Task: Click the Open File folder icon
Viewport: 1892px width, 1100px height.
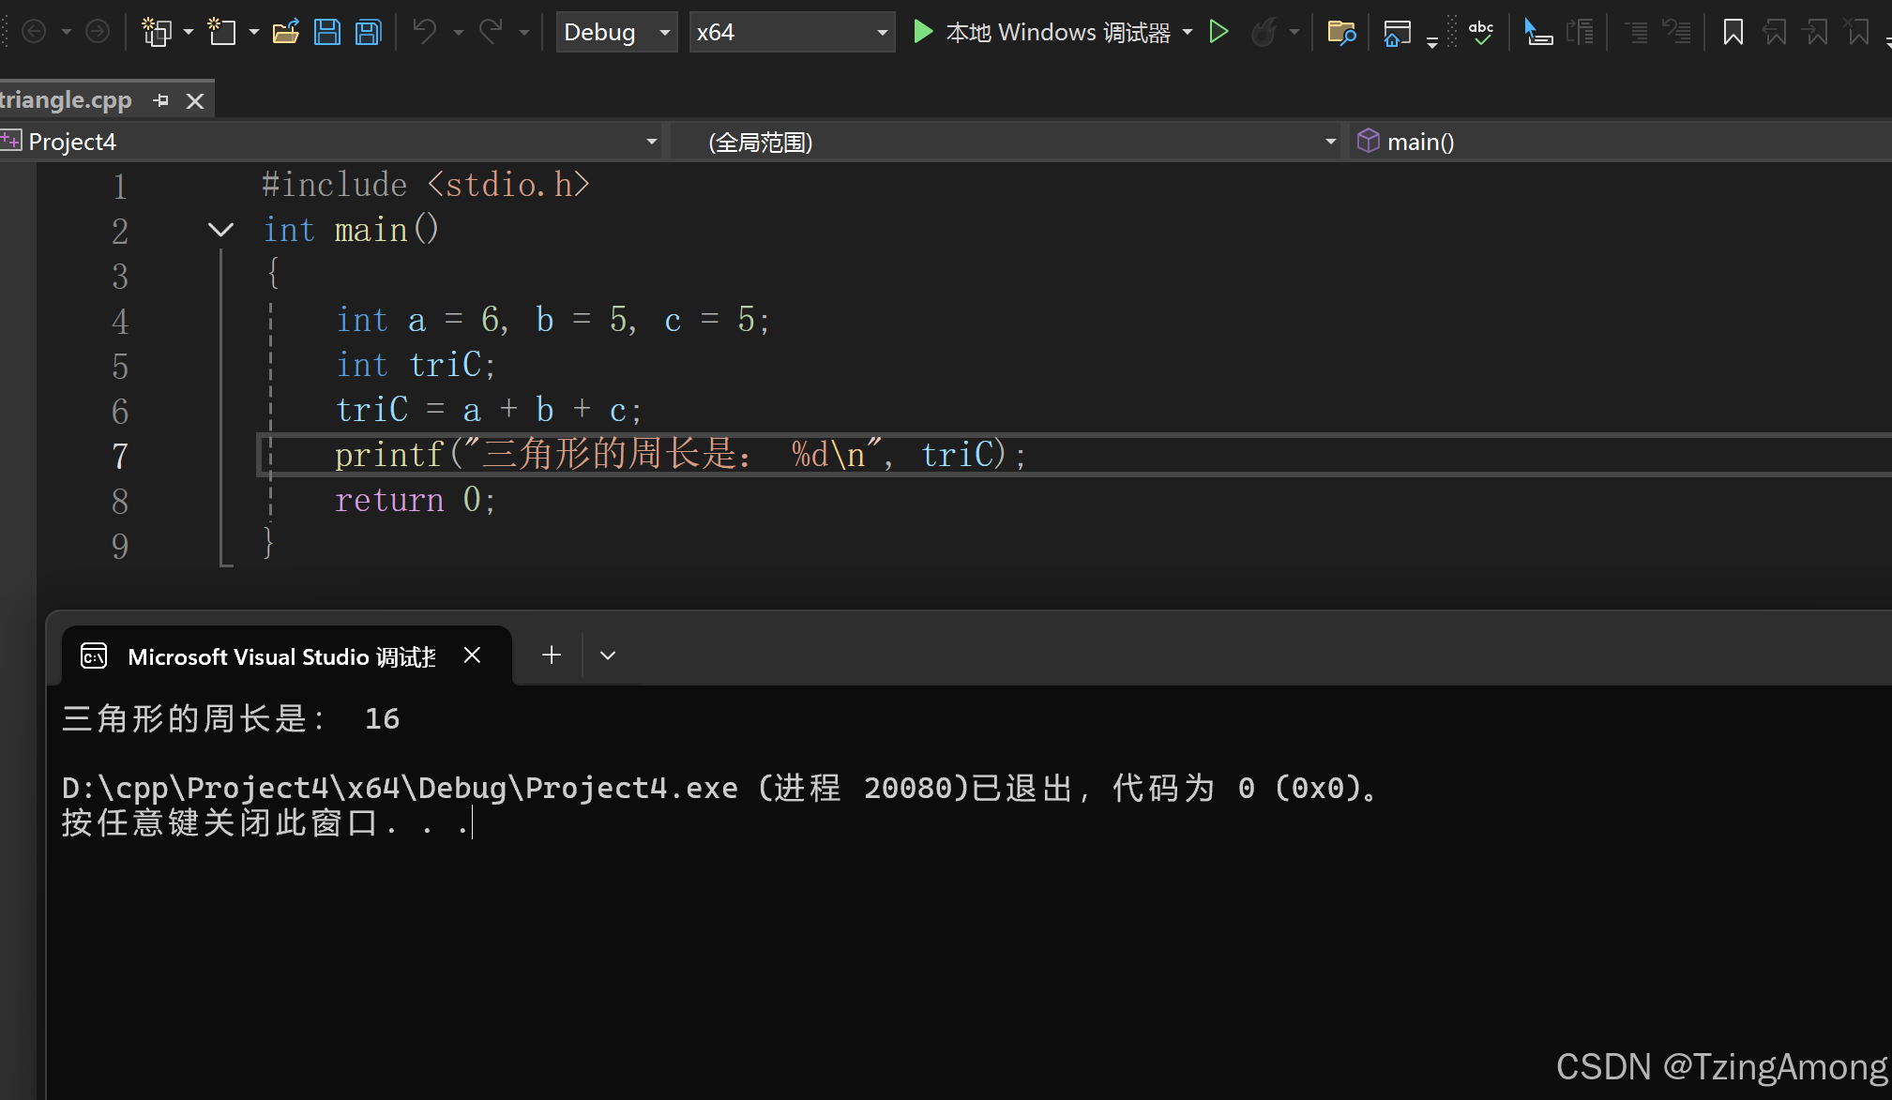Action: coord(285,33)
